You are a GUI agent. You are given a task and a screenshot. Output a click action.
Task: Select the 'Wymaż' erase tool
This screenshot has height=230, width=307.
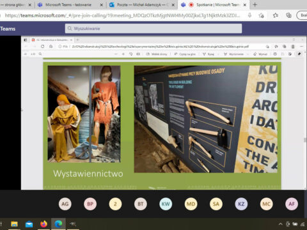pos(260,54)
